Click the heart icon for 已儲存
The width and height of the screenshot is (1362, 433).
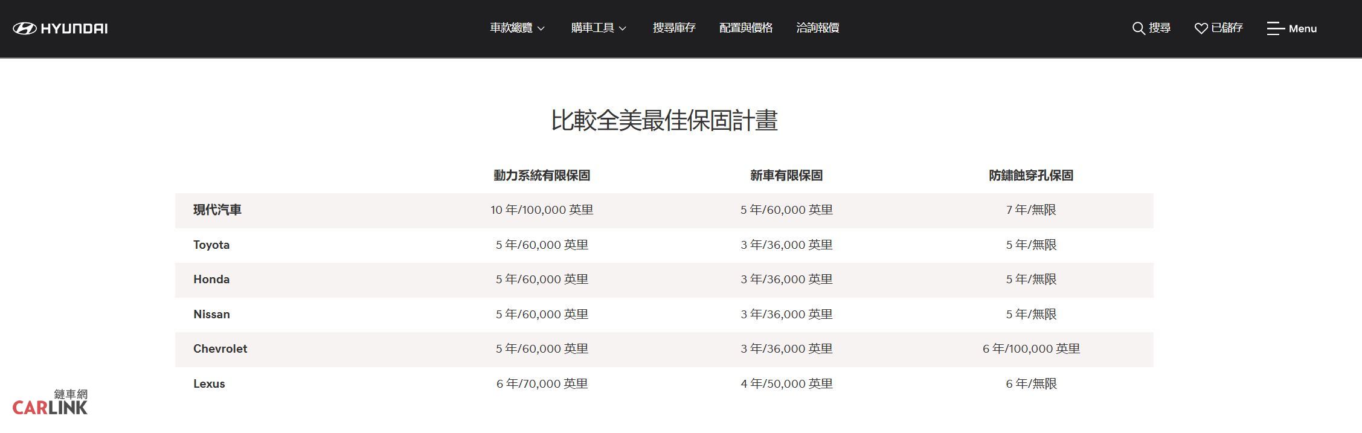pos(1201,28)
